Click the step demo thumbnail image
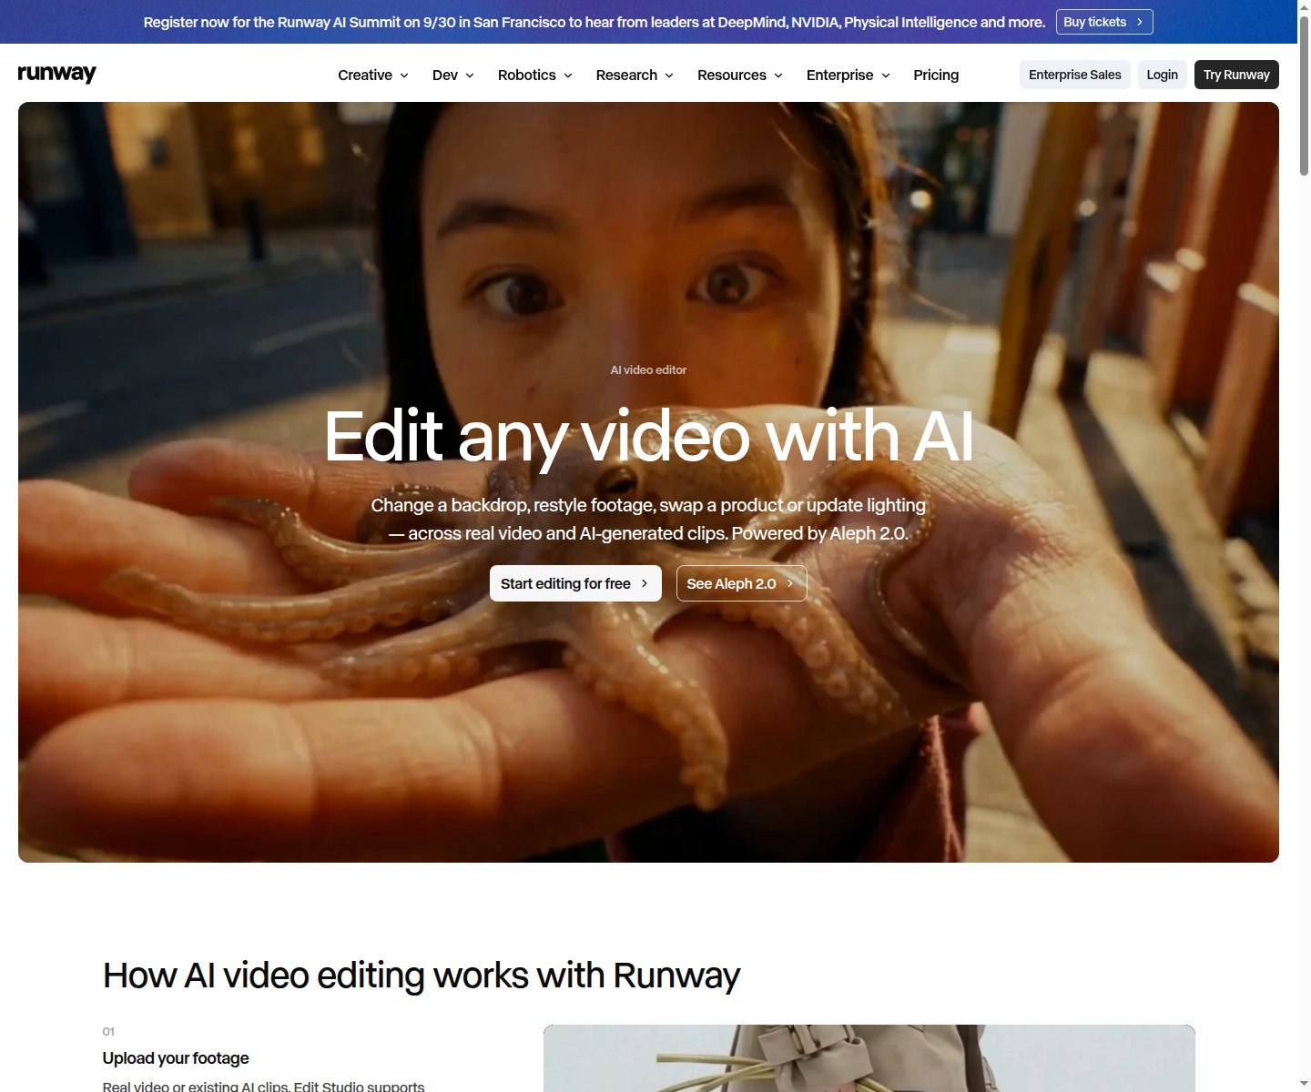Image resolution: width=1311 pixels, height=1092 pixels. click(x=869, y=1058)
